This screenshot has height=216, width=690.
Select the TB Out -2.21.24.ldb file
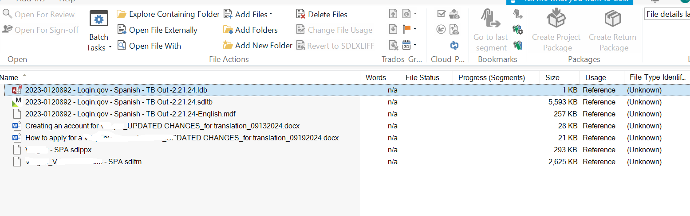[116, 90]
